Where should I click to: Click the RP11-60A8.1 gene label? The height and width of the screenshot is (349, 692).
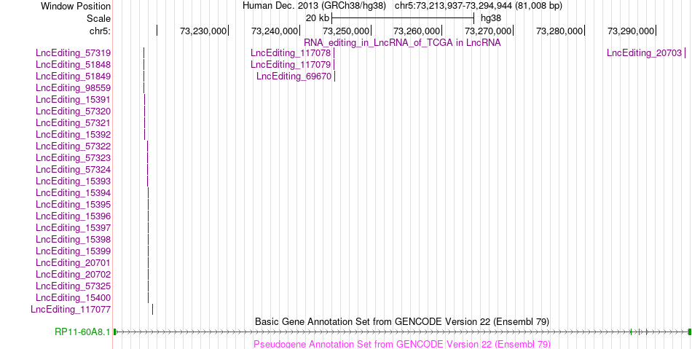click(x=82, y=332)
